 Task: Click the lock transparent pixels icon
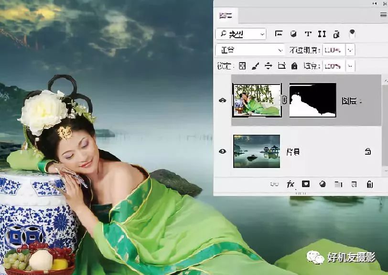click(242, 66)
